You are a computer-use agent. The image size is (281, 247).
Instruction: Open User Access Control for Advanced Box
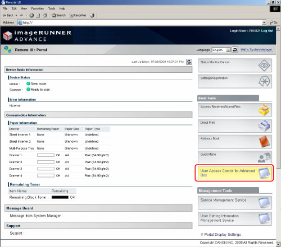234,173
